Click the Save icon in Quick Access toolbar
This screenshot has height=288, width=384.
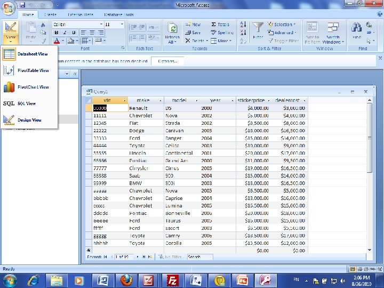coord(22,5)
